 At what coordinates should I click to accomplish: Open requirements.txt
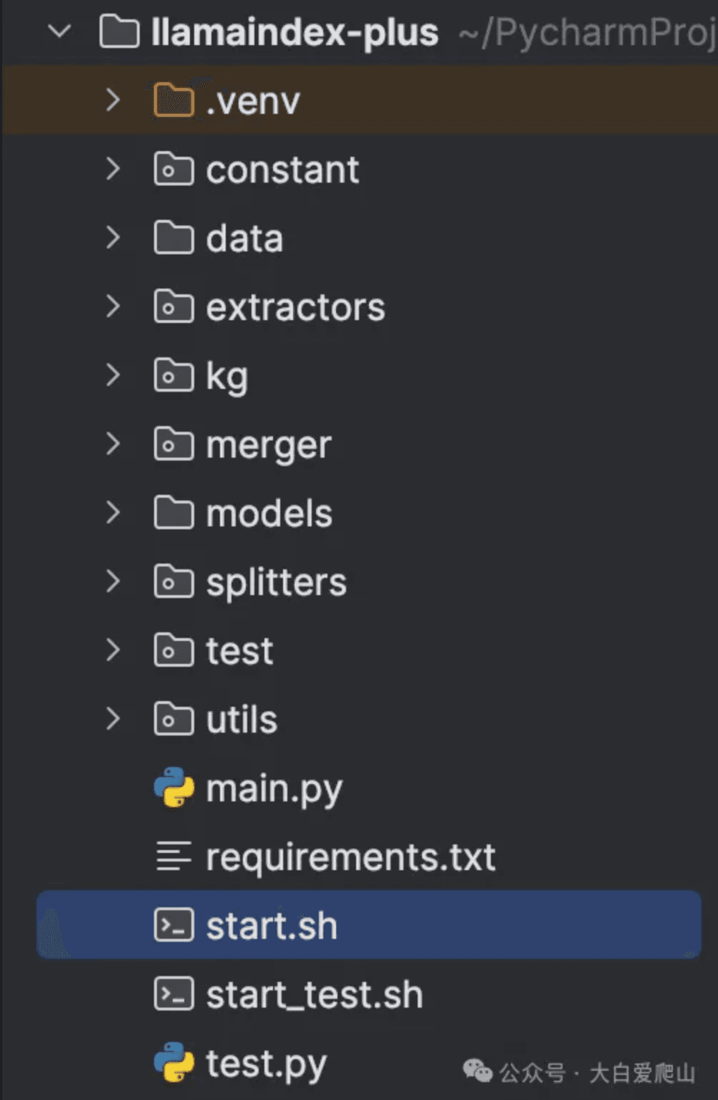[350, 856]
